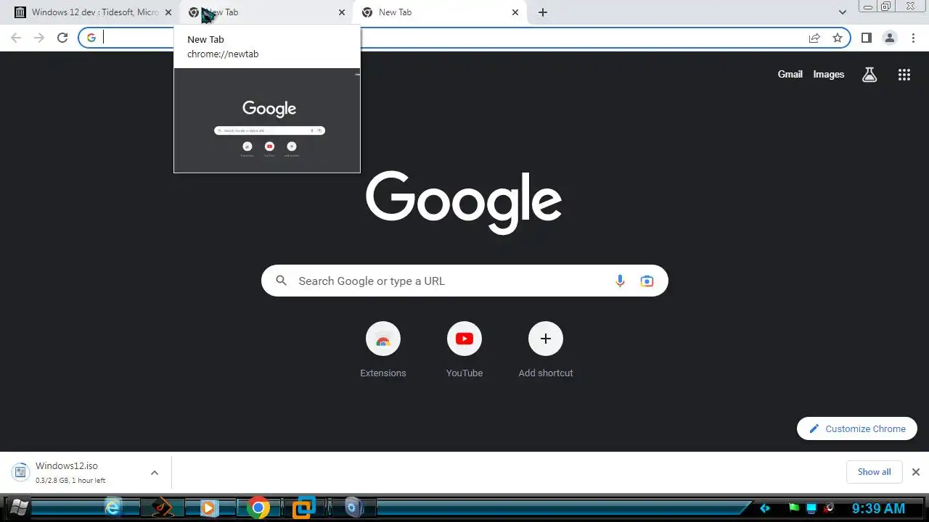Open the profile avatar menu

click(x=890, y=38)
